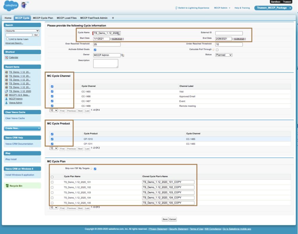
Task: Uncheck the CP-1310 product checkbox
Action: pyautogui.click(x=52, y=139)
